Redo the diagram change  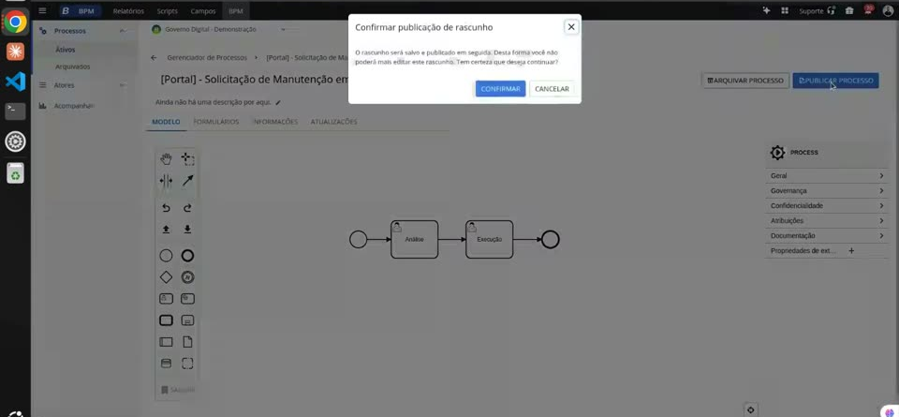(187, 208)
